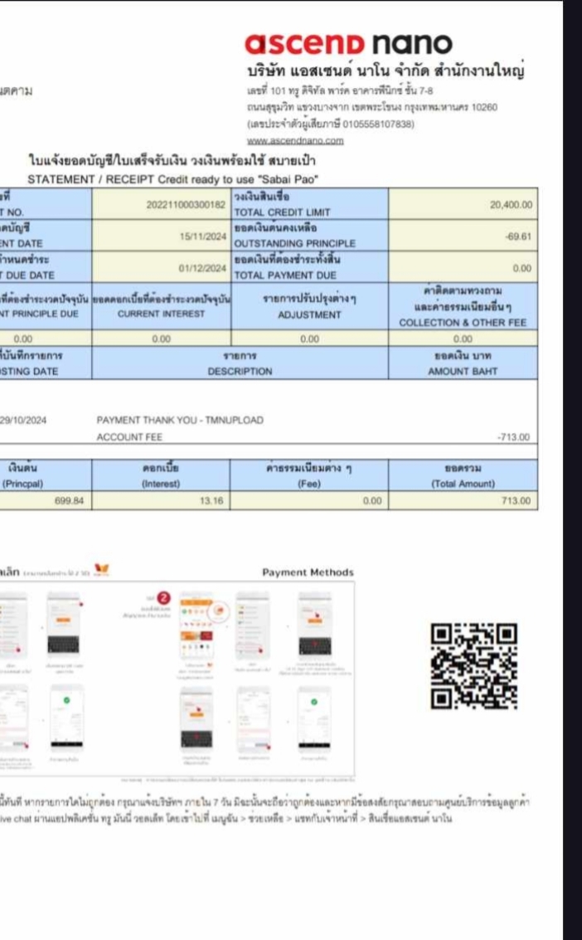Screen dimensions: 582x940
Task: Select total amount 713.00 in summary row
Action: [x=517, y=501]
